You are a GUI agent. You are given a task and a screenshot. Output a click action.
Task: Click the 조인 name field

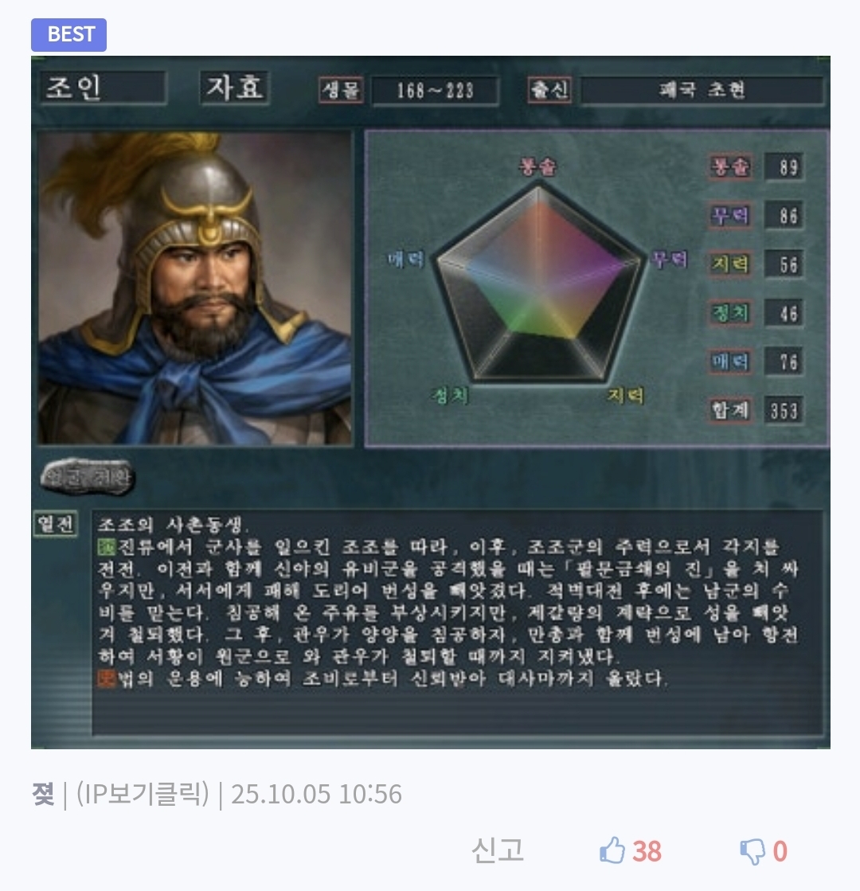pos(103,88)
